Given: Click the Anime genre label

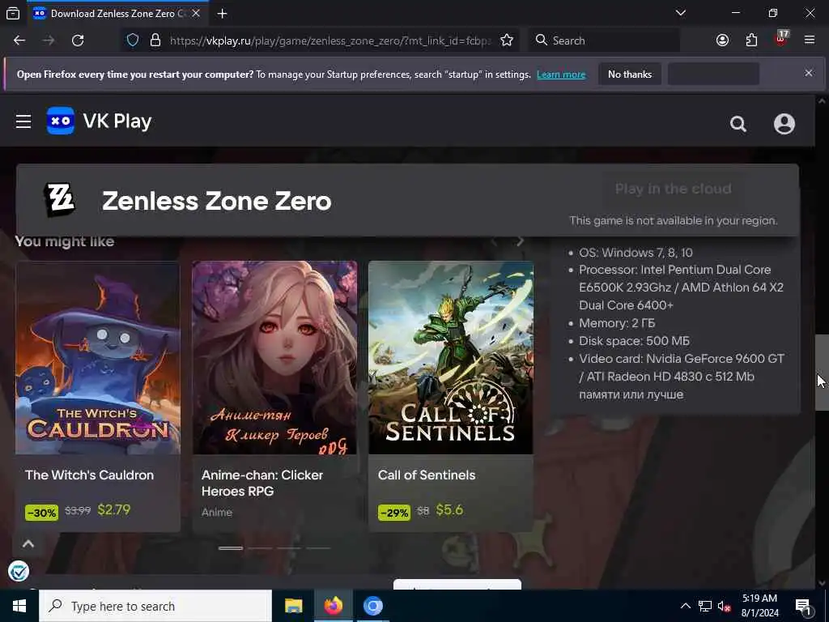Looking at the screenshot, I should click(217, 512).
